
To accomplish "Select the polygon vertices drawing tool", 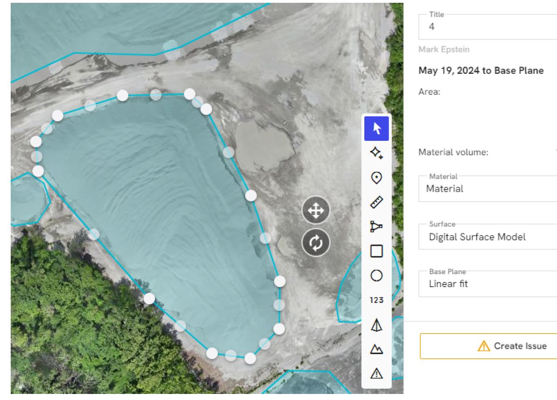I will 376,226.
